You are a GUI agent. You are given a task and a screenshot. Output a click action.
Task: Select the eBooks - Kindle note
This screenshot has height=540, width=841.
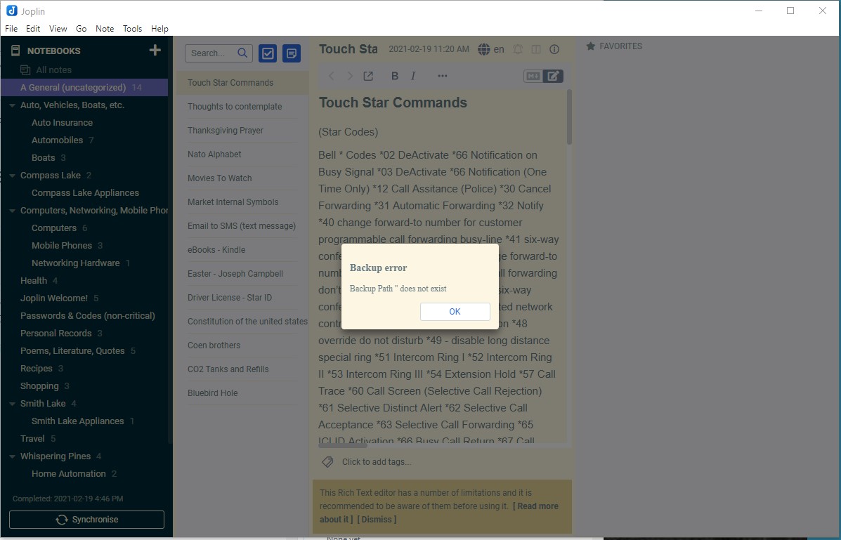(x=242, y=250)
